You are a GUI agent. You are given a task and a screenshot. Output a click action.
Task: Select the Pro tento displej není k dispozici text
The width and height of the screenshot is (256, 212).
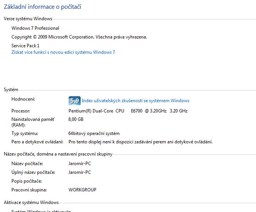point(141,142)
